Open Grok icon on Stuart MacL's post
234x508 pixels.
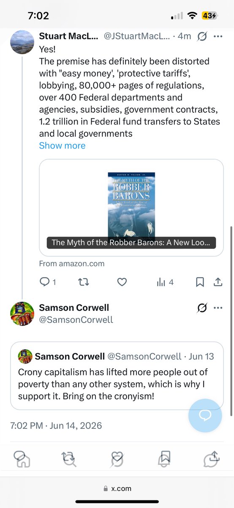(x=202, y=37)
